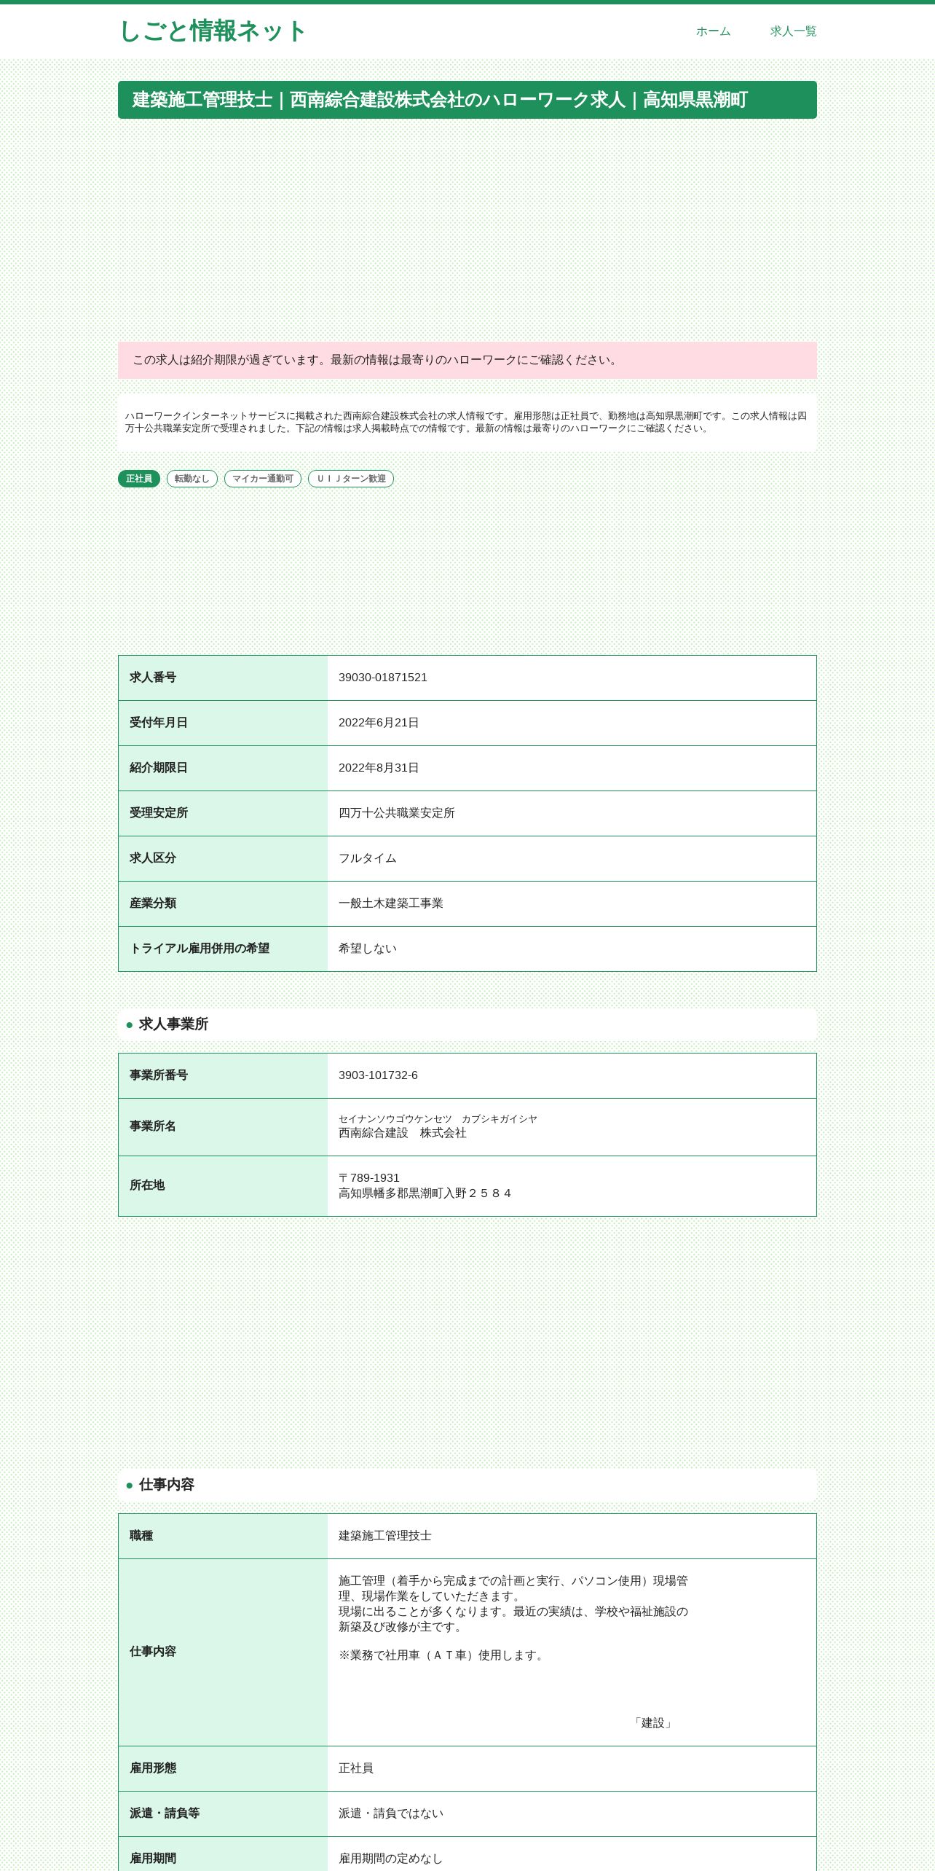This screenshot has height=1871, width=935.
Task: Click the expired notice この求人は紹介期限が過ぎています
Action: pyautogui.click(x=467, y=360)
